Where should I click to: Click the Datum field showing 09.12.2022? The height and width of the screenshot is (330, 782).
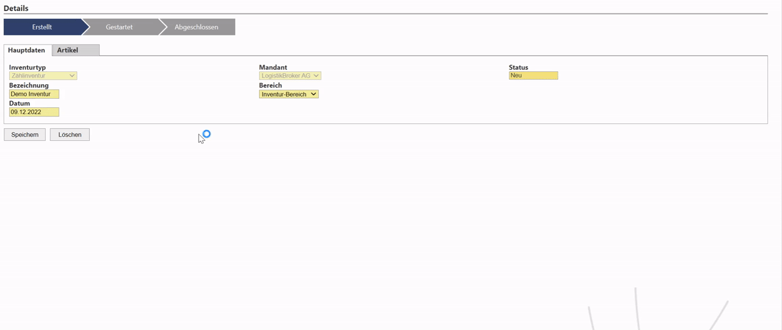[x=34, y=112]
